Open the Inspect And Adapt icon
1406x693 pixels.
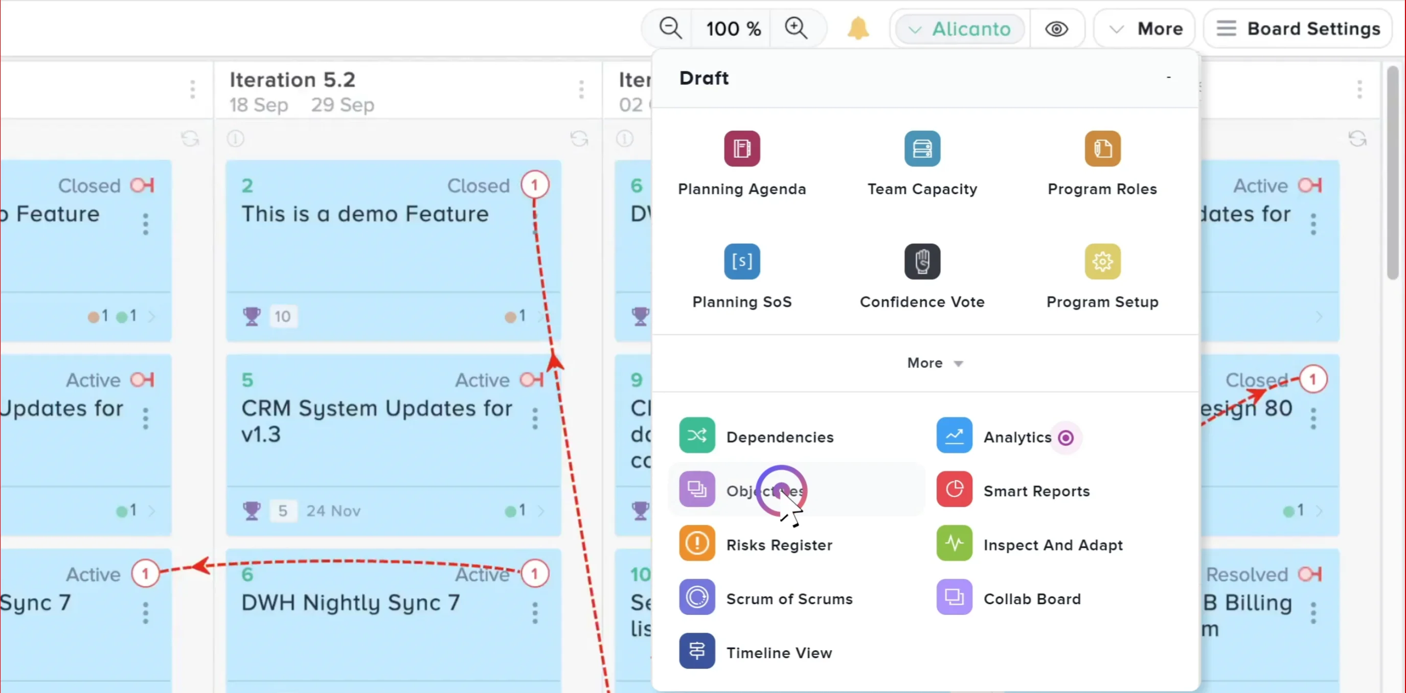pos(954,543)
